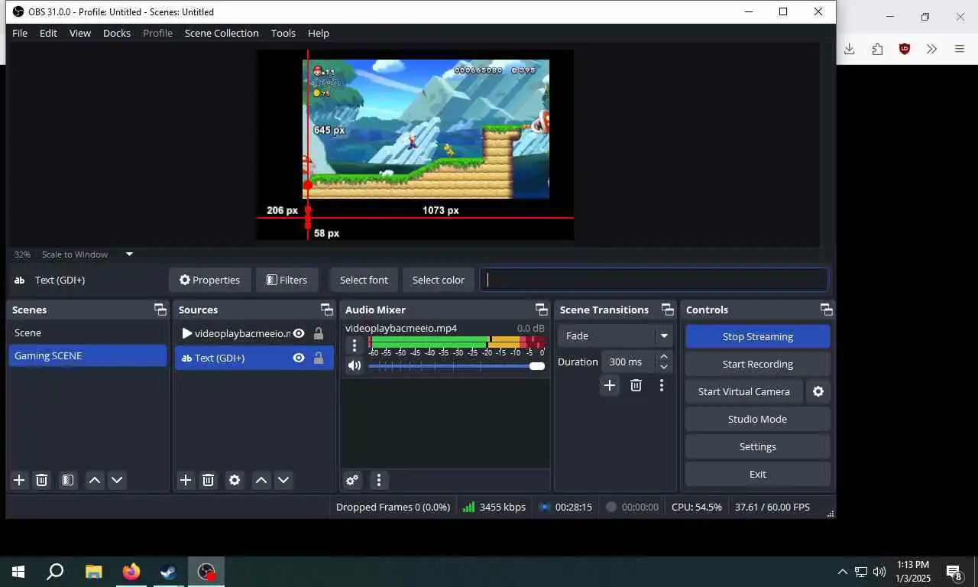This screenshot has height=587, width=978.
Task: Remove selected scene with trash icon
Action: tap(42, 480)
